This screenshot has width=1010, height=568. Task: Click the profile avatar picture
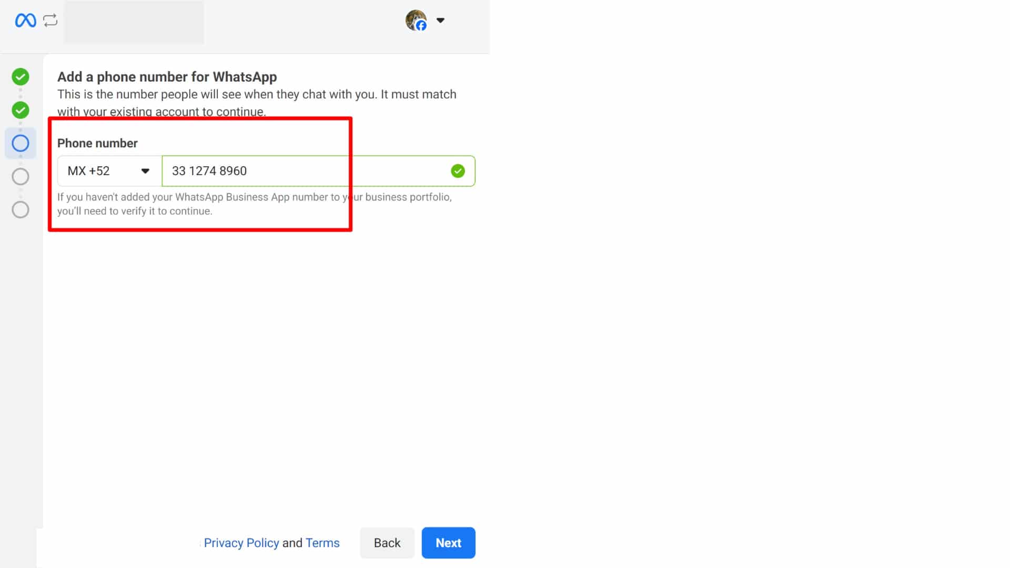415,19
